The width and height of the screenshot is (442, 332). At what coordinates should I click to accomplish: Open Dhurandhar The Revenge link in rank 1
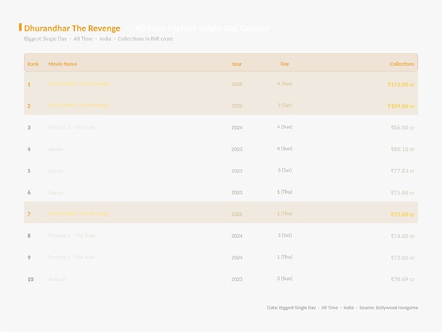pos(79,84)
